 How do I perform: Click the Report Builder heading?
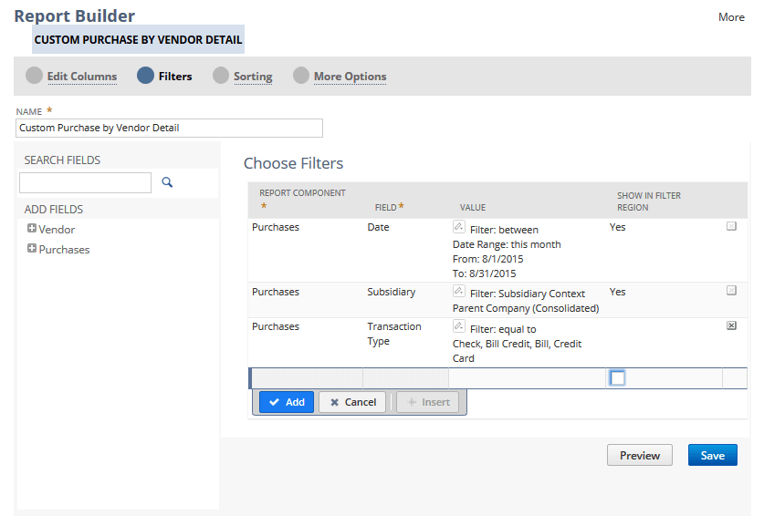click(75, 16)
